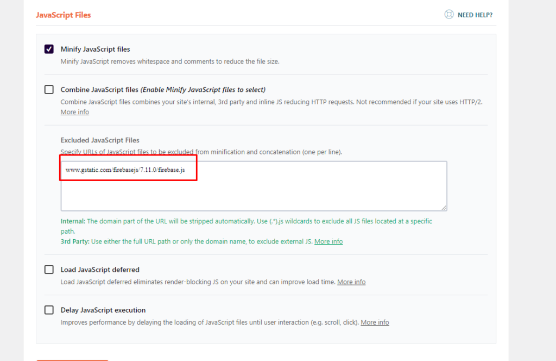Open More info link after 3rd Party note
556x361 pixels.
[x=328, y=241]
